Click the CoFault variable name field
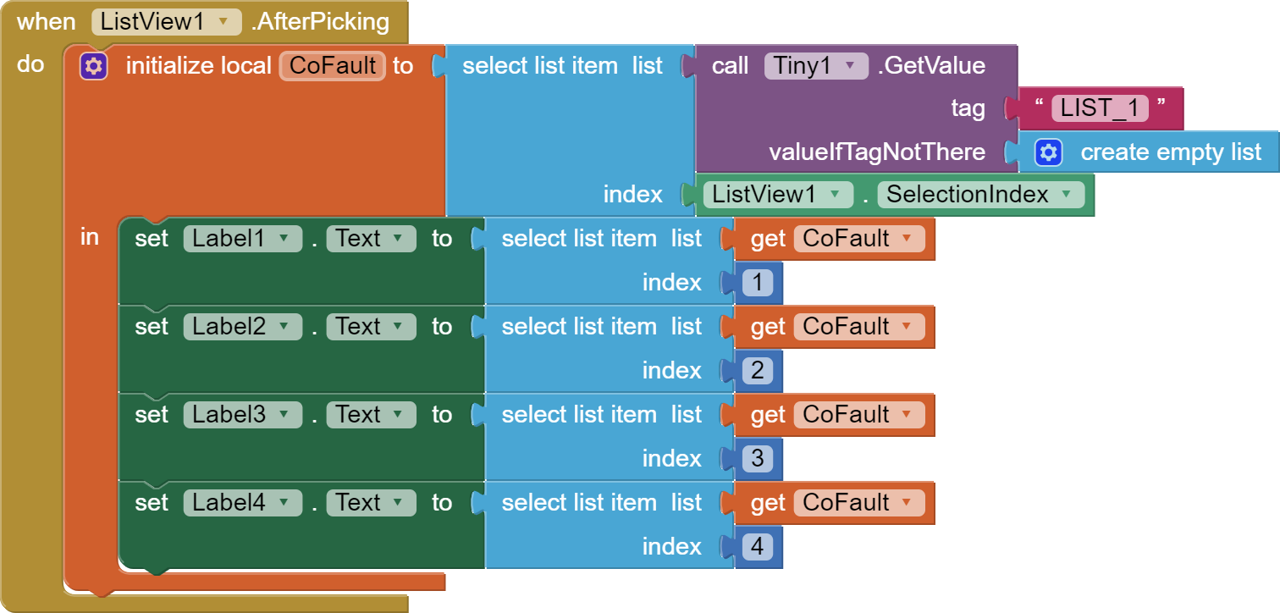1280x613 pixels. (x=333, y=66)
